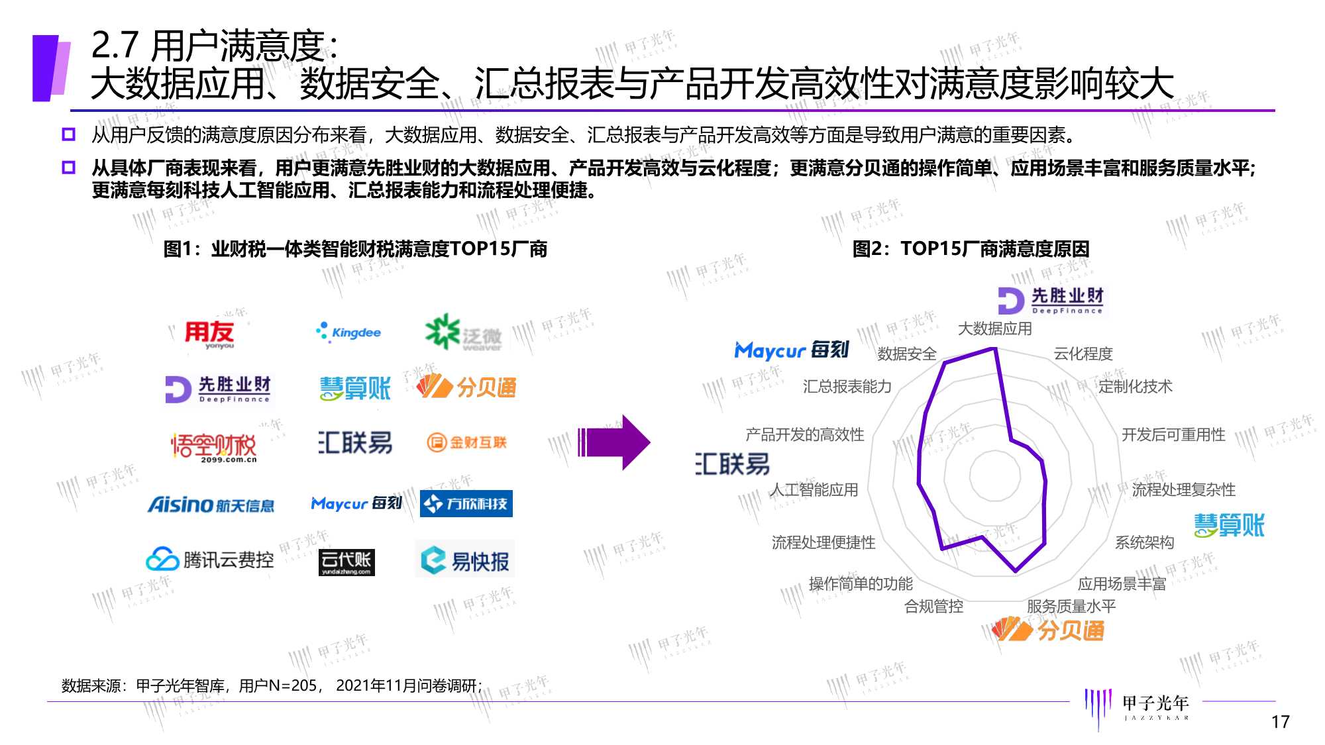Click the second square bullet marker
The width and height of the screenshot is (1325, 745).
point(68,168)
